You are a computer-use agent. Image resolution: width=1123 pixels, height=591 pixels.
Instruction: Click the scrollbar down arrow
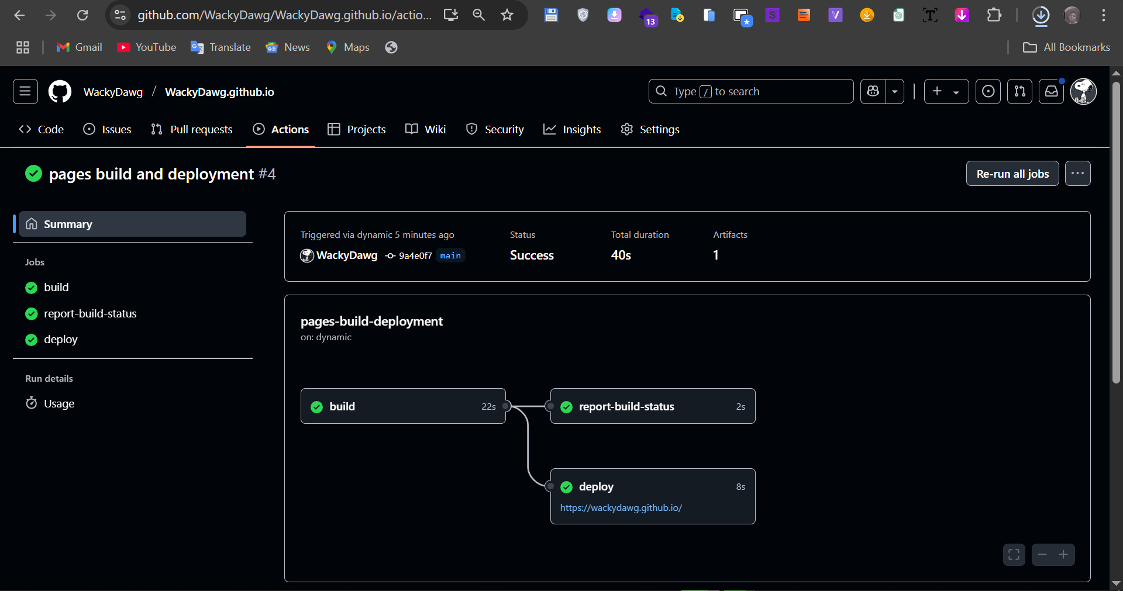pos(1116,583)
